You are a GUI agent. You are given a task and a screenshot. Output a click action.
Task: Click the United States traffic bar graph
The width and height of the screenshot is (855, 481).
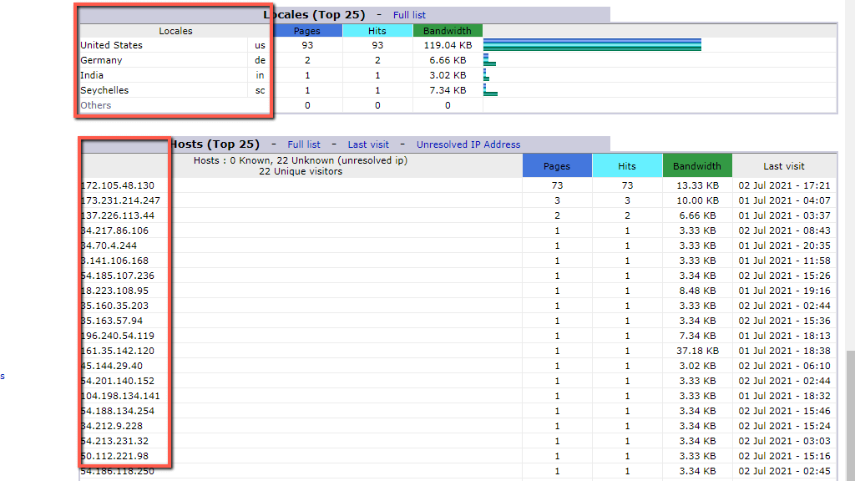point(592,45)
